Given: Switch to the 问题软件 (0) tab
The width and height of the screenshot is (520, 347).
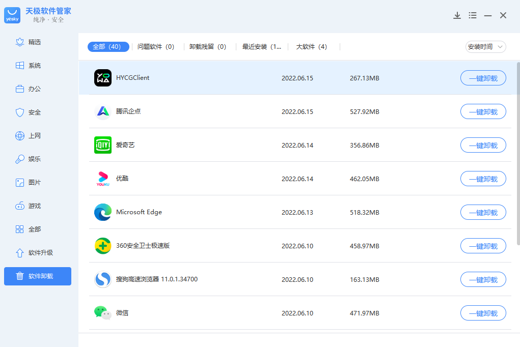Looking at the screenshot, I should tap(156, 47).
